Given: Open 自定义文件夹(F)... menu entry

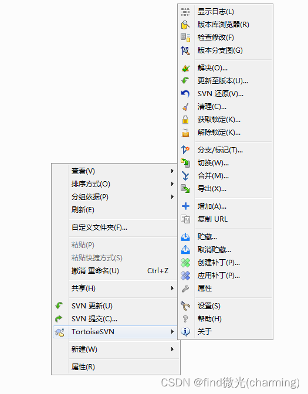Looking at the screenshot, I should pos(114,227).
